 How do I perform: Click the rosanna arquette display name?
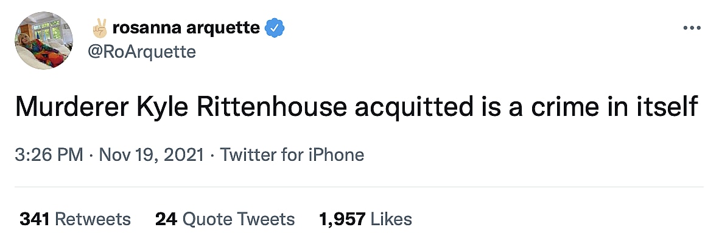coord(186,28)
